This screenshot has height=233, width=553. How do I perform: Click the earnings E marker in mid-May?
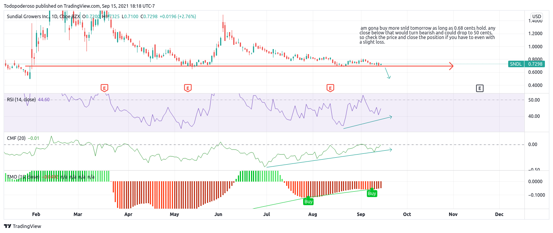click(x=188, y=88)
